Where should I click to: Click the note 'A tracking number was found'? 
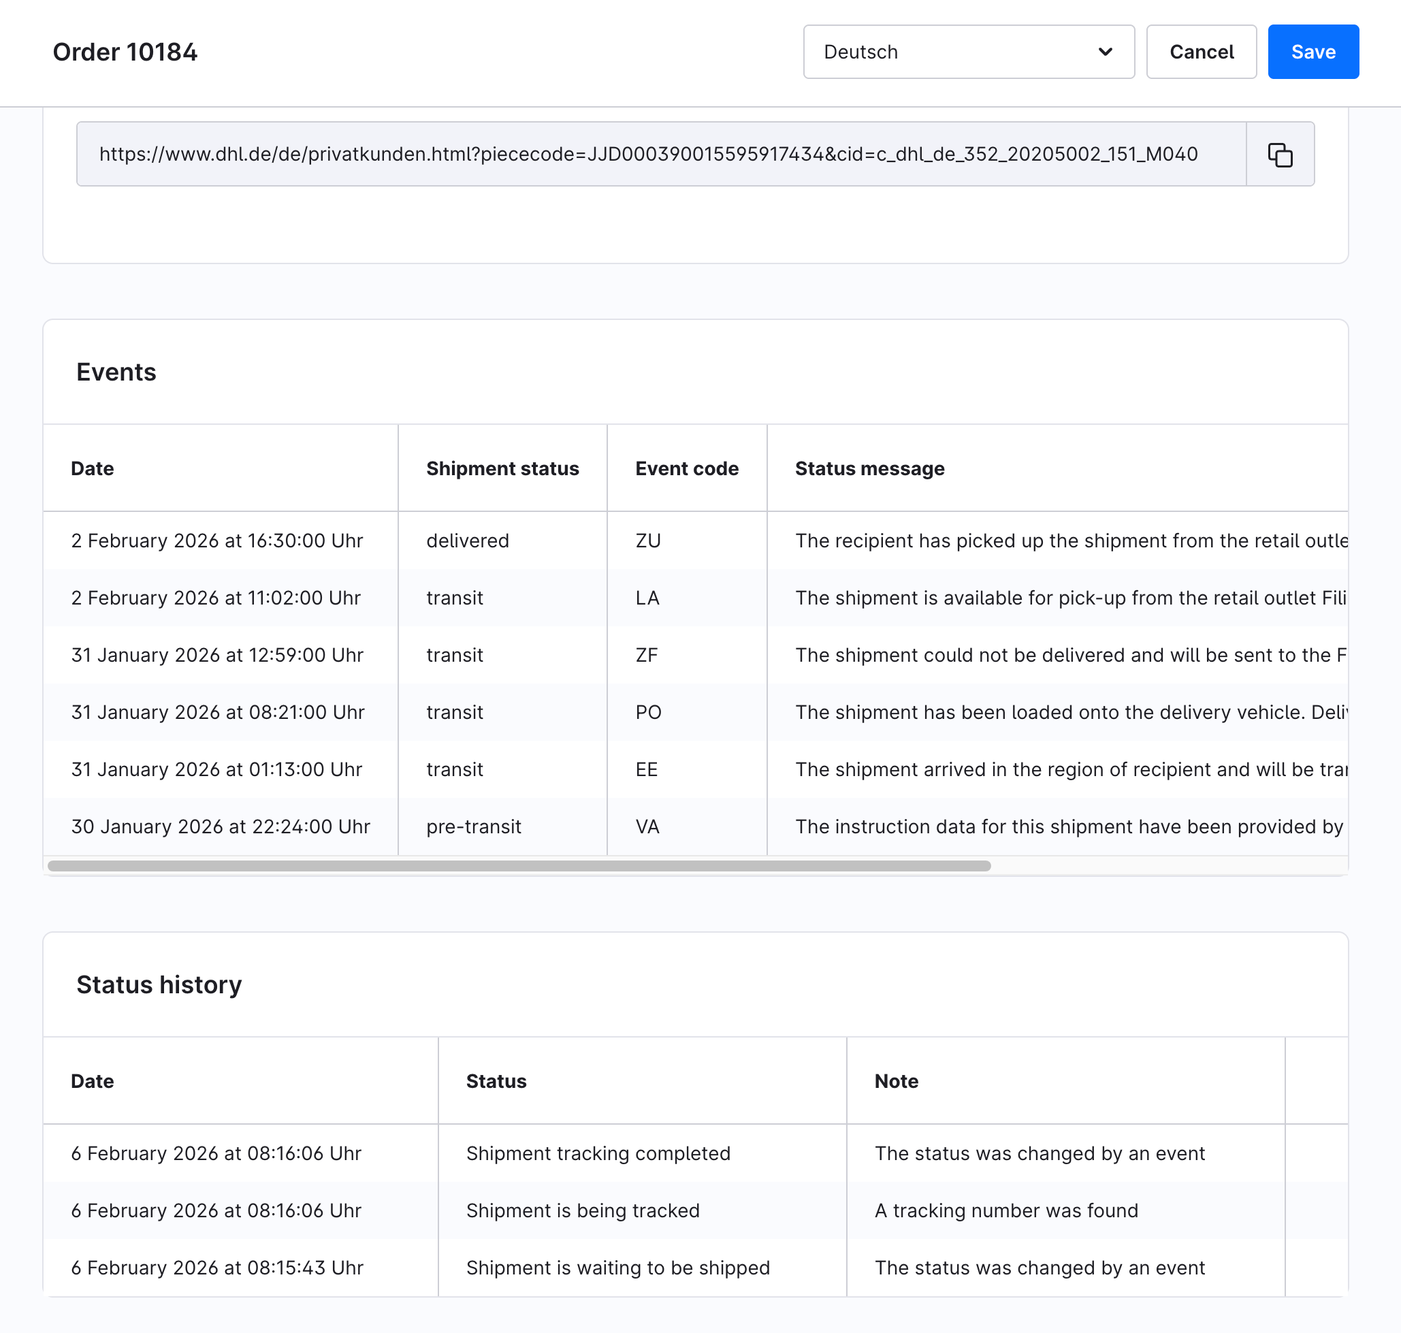[1006, 1210]
